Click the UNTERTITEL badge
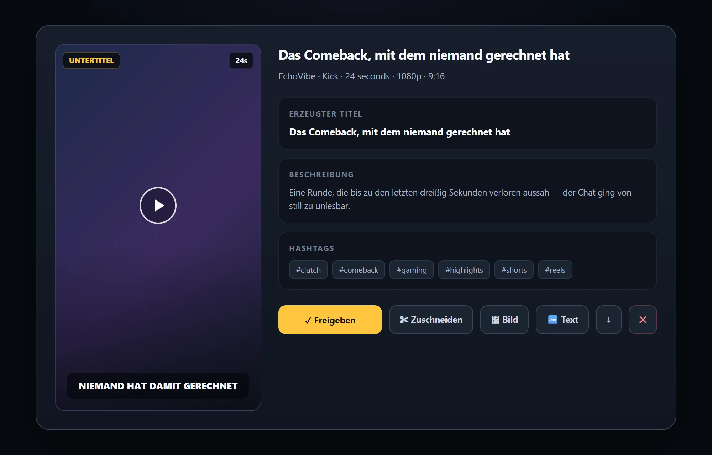This screenshot has height=455, width=712. tap(91, 60)
